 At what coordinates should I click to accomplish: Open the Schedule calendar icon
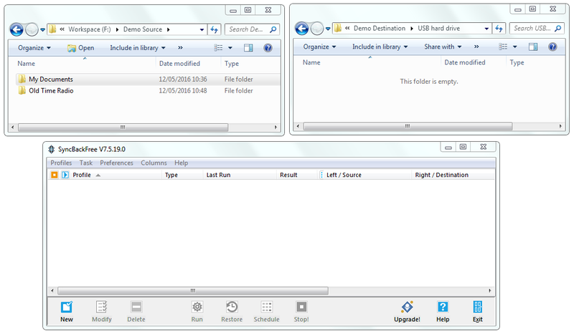pyautogui.click(x=266, y=307)
